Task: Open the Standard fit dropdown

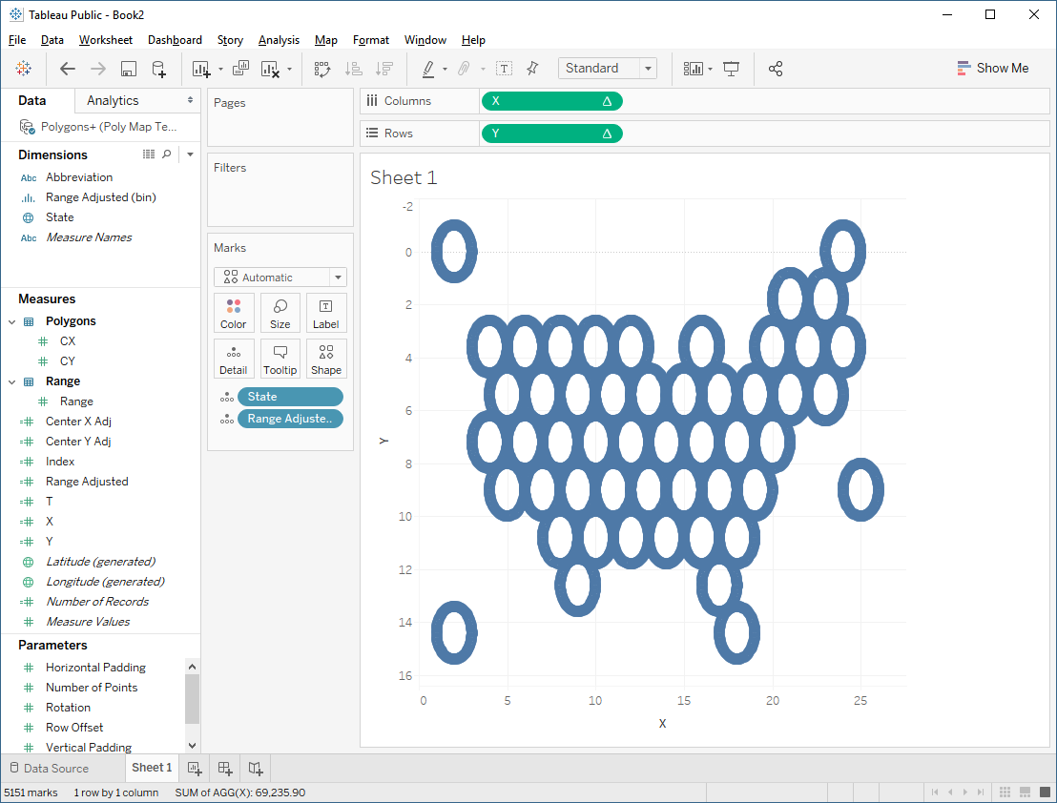Action: 648,68
